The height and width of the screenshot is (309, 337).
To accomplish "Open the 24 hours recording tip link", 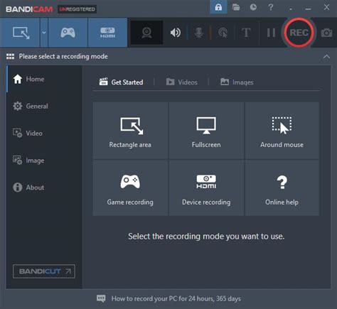I will pos(176,298).
